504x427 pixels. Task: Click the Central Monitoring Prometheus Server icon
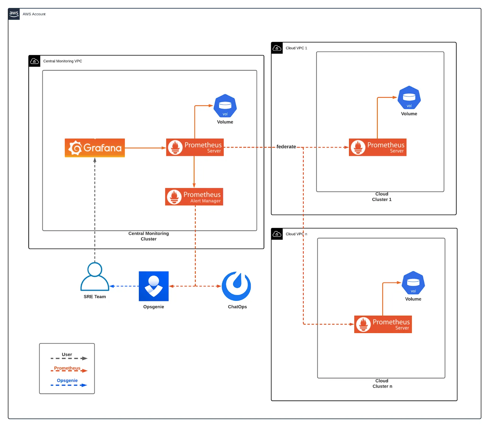[195, 147]
